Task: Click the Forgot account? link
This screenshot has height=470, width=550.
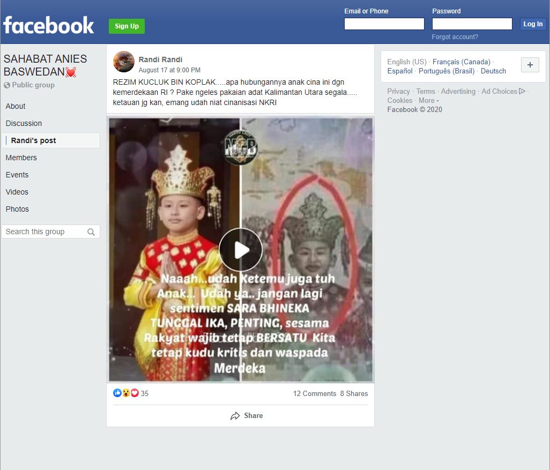Action: click(x=455, y=37)
